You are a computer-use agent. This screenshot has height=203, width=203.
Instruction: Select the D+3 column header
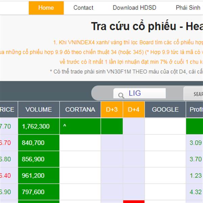click(112, 110)
